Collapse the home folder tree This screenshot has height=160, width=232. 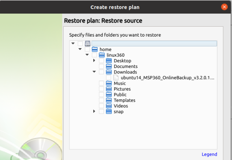(80, 50)
